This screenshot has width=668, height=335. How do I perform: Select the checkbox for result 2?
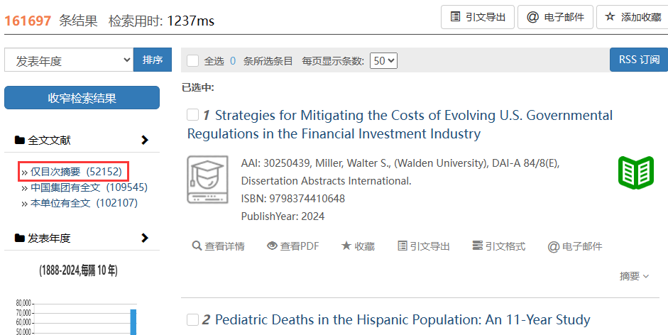pyautogui.click(x=192, y=320)
